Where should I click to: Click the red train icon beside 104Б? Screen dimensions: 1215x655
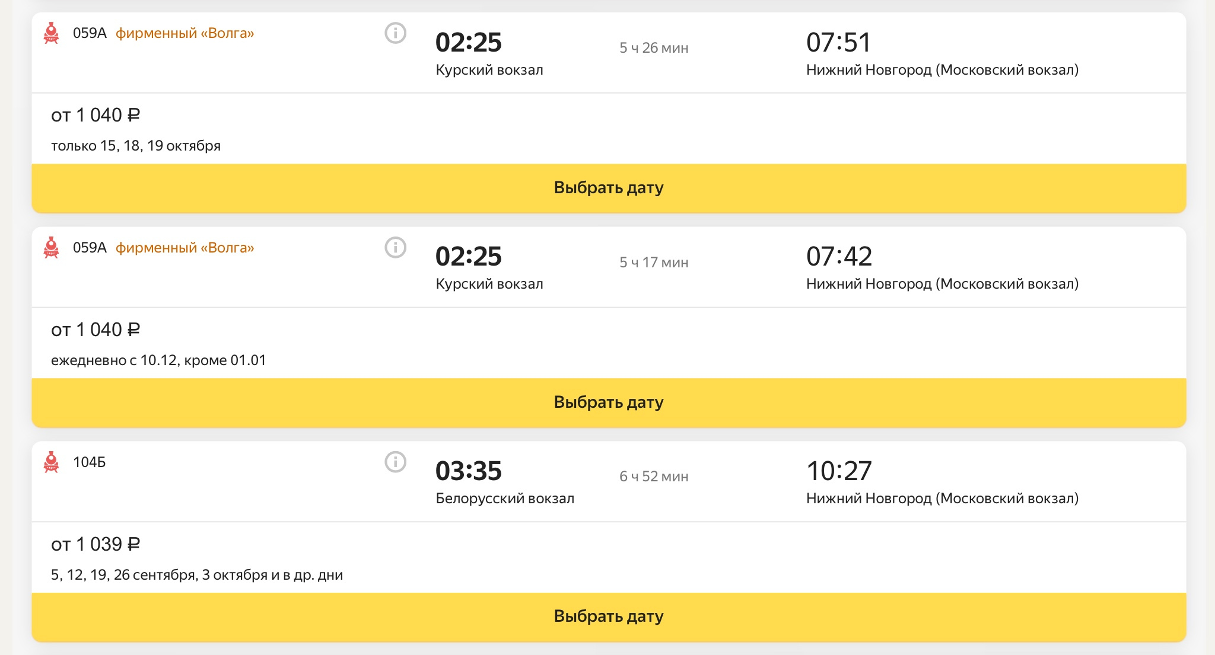coord(52,462)
